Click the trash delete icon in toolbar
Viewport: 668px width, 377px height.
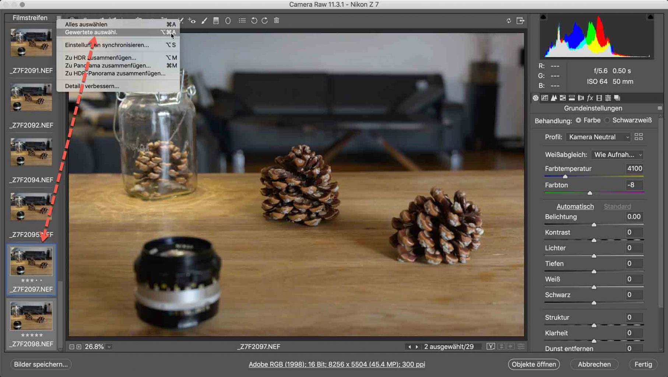click(x=277, y=21)
